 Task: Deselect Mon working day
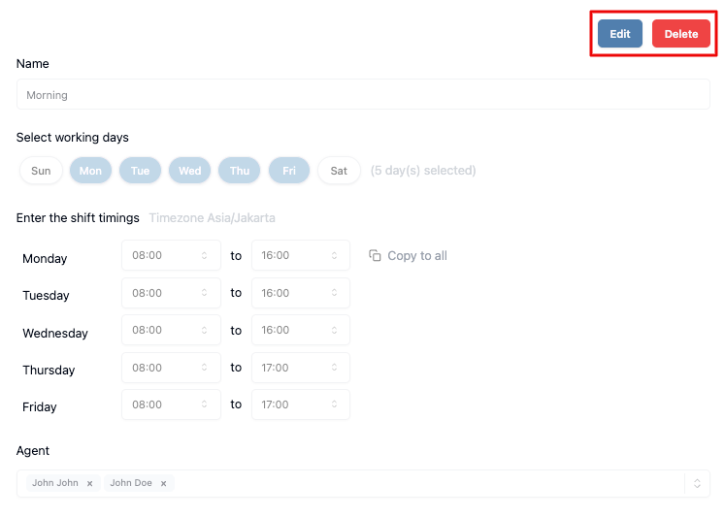[x=90, y=171]
